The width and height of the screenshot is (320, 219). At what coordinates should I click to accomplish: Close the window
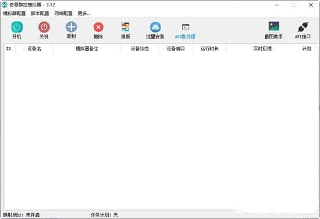311,5
